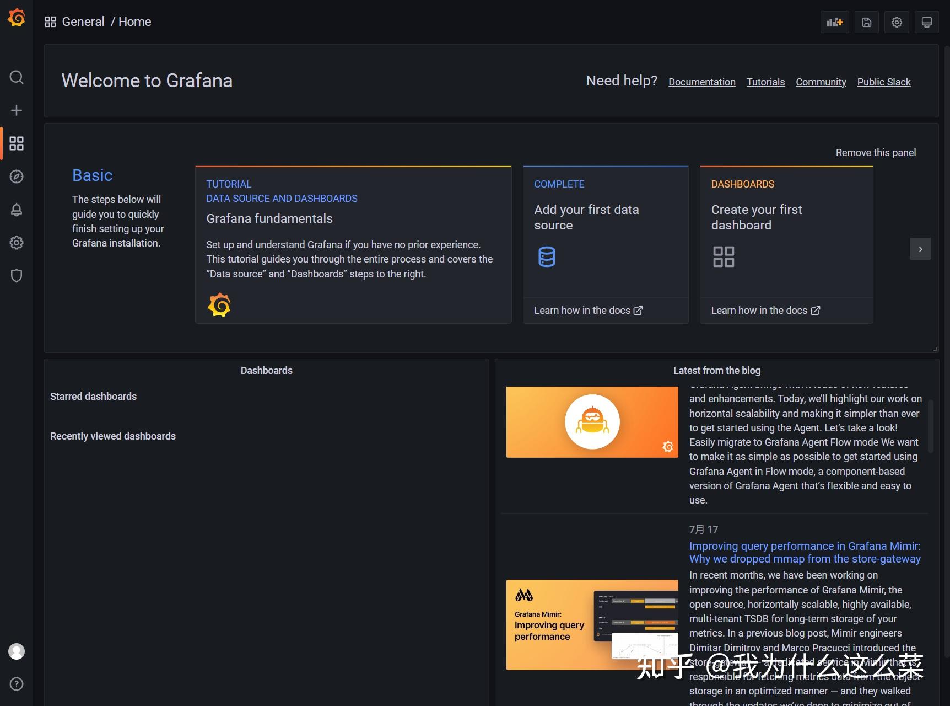Click the Grafana Agent blog thumbnail

point(592,422)
